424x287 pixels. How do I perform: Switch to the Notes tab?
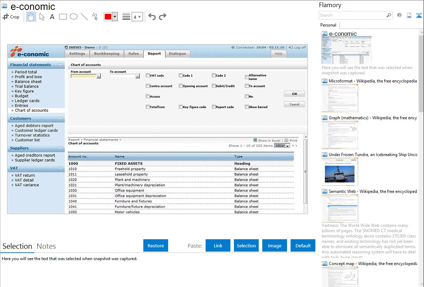46,246
